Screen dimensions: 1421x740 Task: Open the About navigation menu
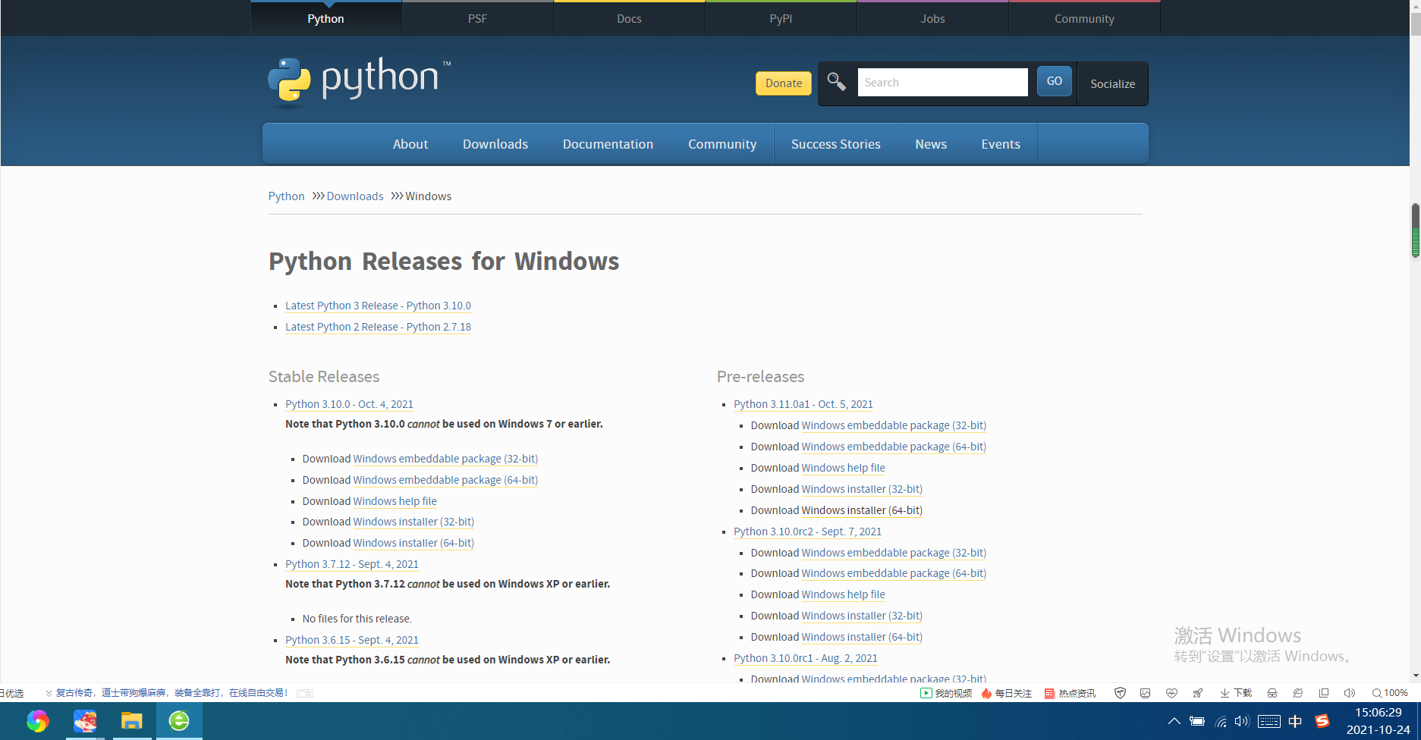click(x=410, y=144)
